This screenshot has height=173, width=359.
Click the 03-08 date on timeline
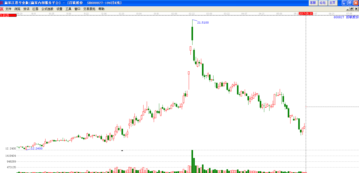tap(209, 14)
